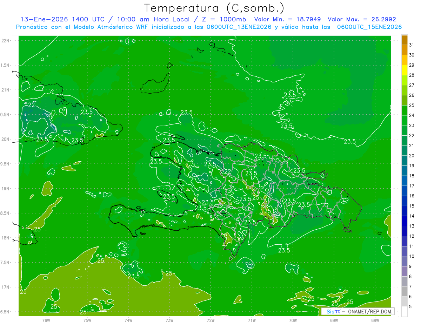This screenshot has height=325, width=421.
Task: Click legend swatch between labels 30 and 31
Action: 405,50
